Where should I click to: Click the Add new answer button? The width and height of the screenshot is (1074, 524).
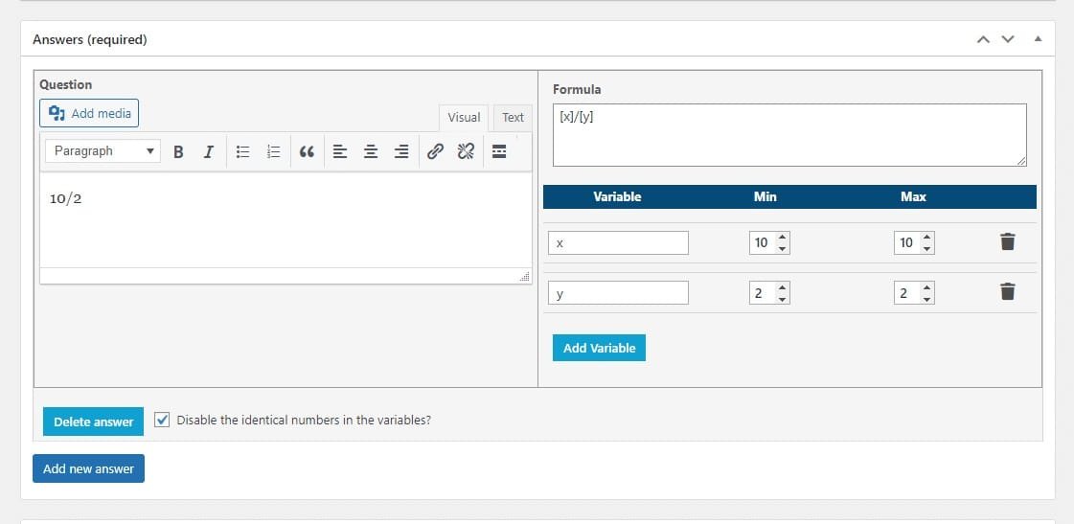(x=88, y=468)
